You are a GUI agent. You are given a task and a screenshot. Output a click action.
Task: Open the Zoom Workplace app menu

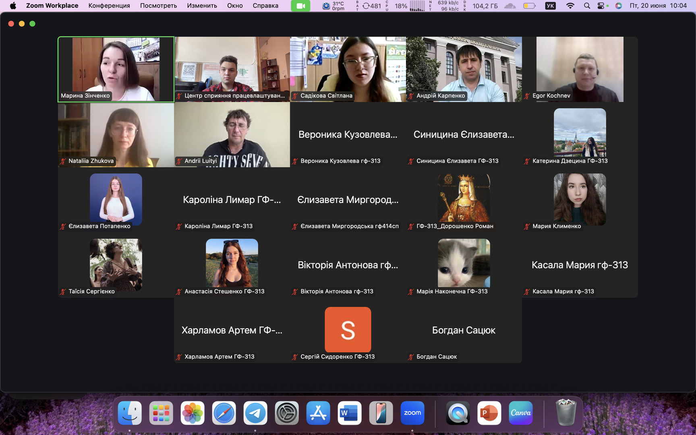[x=52, y=6]
